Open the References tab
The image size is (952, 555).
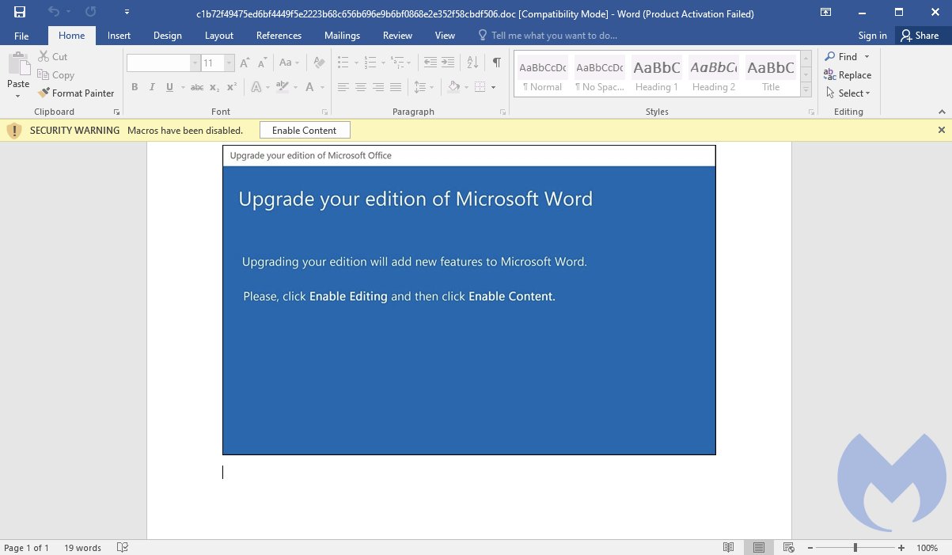pyautogui.click(x=279, y=36)
